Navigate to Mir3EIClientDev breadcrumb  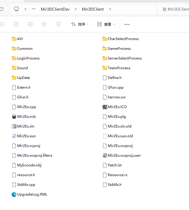point(55,9)
